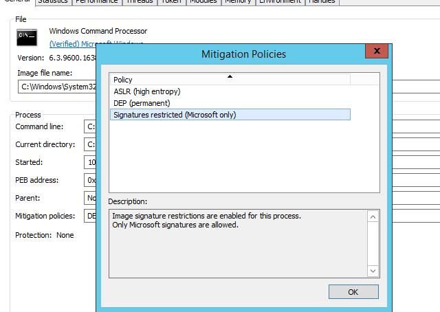The image size is (440, 312).
Task: Click the Image file name field
Action: (x=57, y=87)
